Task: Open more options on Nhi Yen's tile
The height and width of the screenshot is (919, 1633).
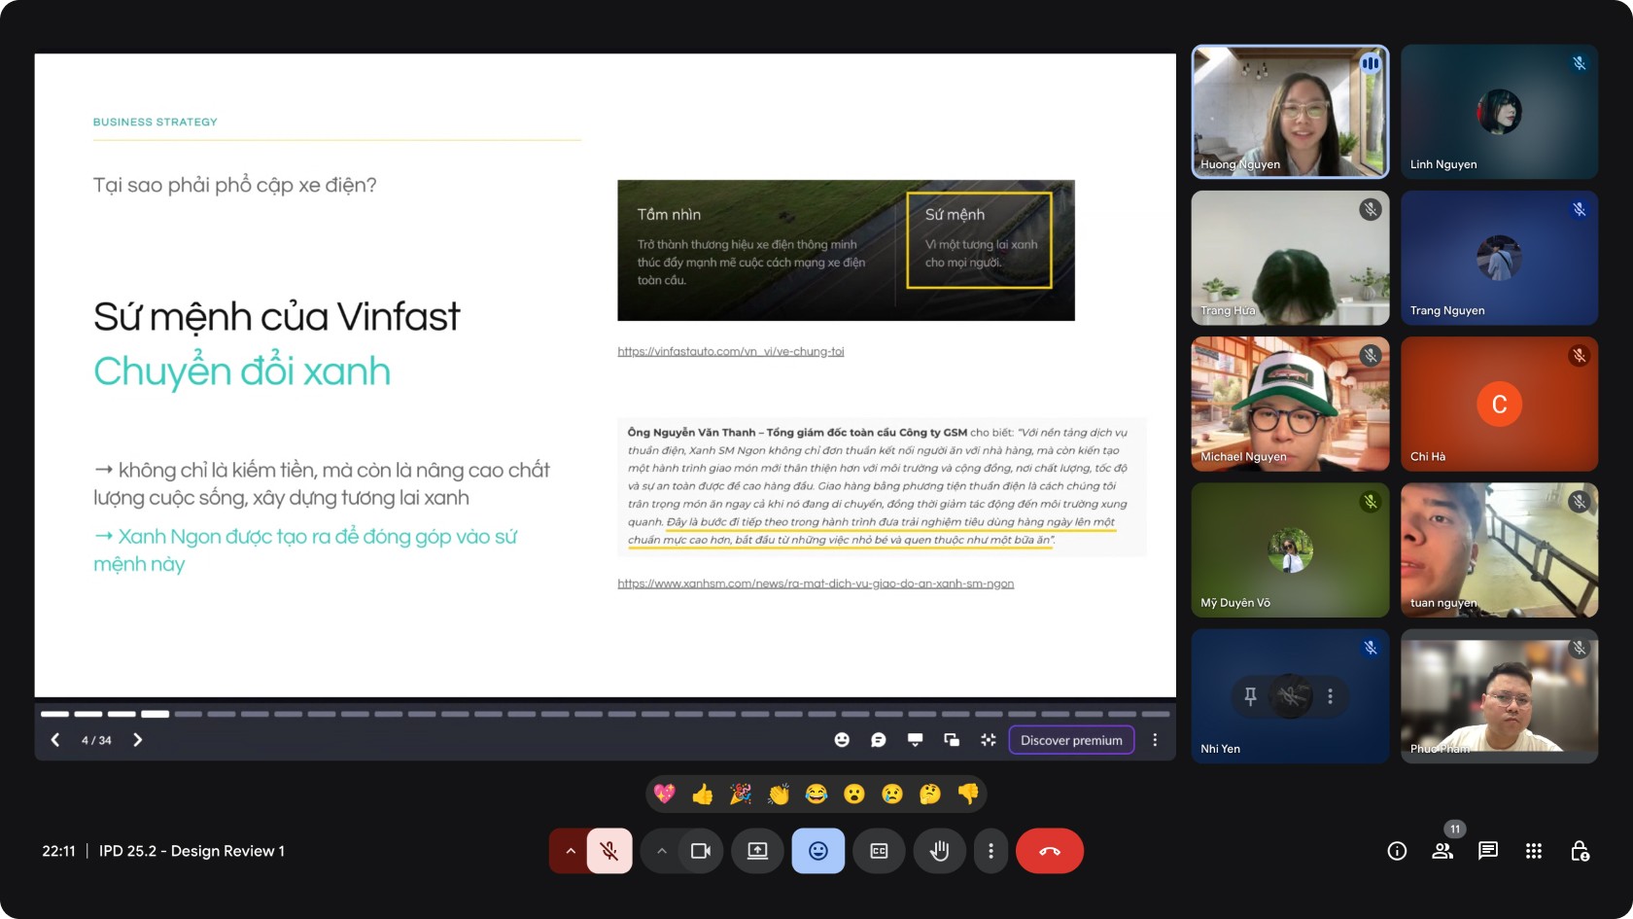Action: click(1330, 696)
